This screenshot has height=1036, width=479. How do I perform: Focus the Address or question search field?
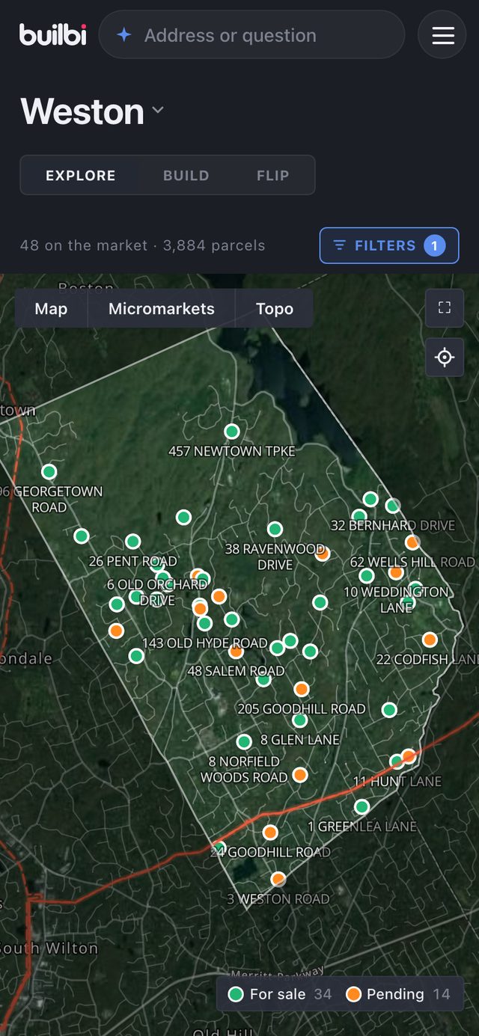pos(251,35)
